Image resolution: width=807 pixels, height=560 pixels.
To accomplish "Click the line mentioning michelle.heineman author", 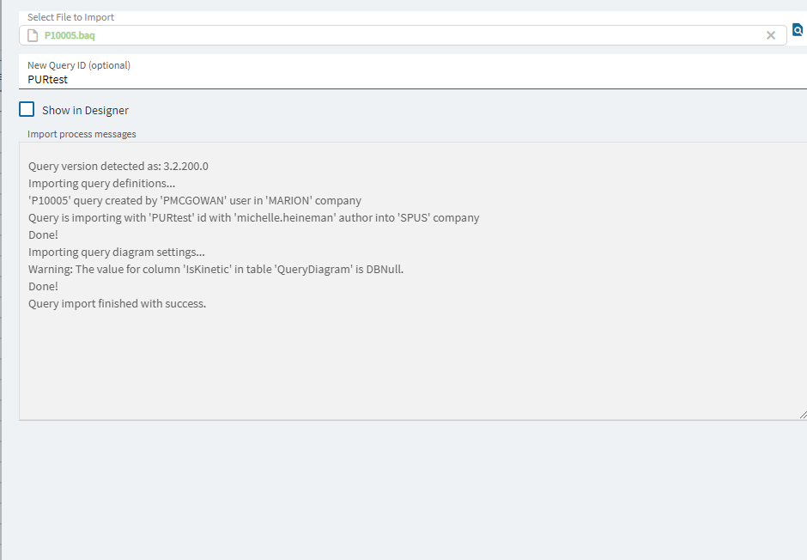I will tap(254, 217).
